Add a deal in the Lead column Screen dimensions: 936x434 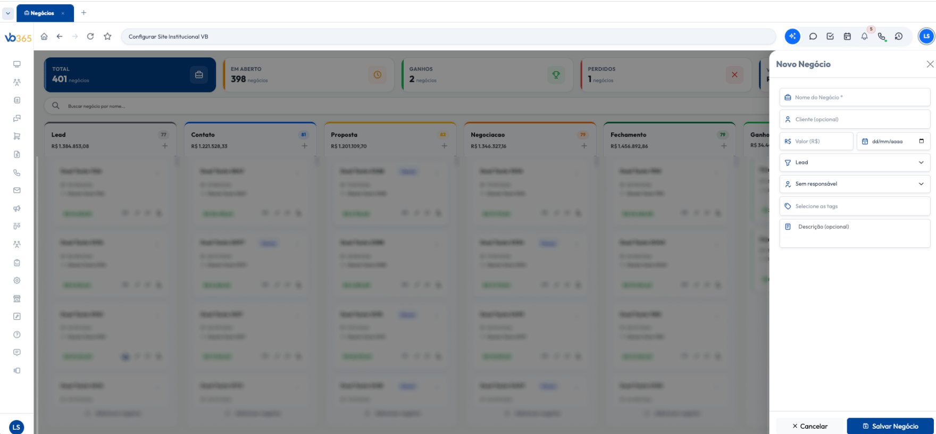(165, 146)
